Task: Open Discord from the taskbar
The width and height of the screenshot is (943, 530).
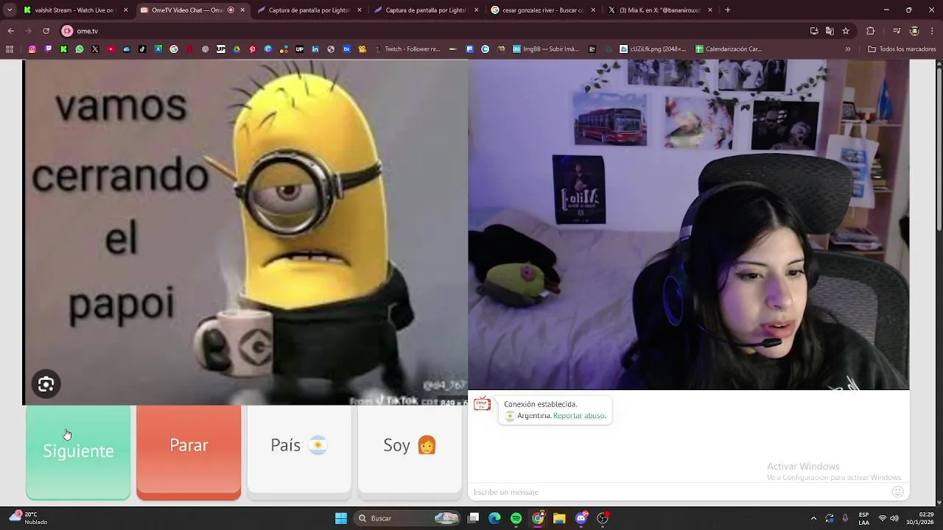Action: [x=581, y=518]
